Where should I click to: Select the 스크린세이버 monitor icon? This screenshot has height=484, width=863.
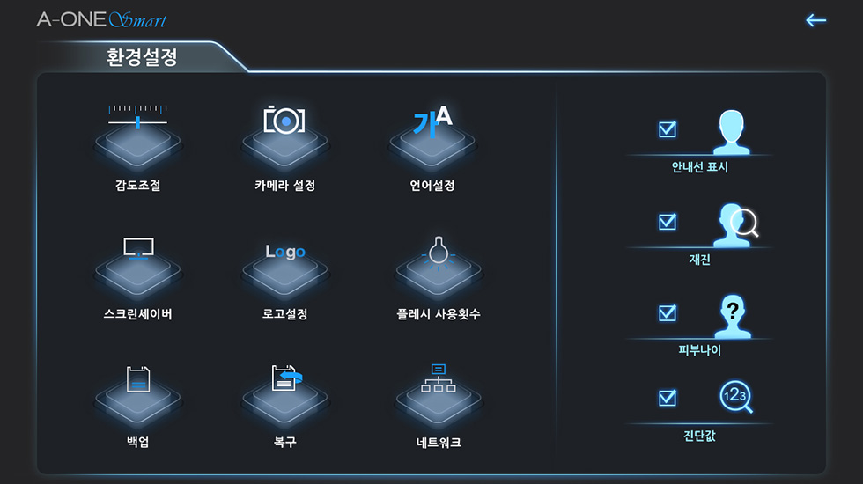(137, 268)
